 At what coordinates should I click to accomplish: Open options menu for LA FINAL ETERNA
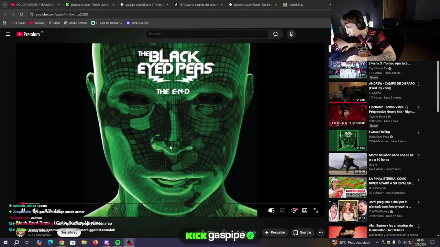(x=419, y=179)
